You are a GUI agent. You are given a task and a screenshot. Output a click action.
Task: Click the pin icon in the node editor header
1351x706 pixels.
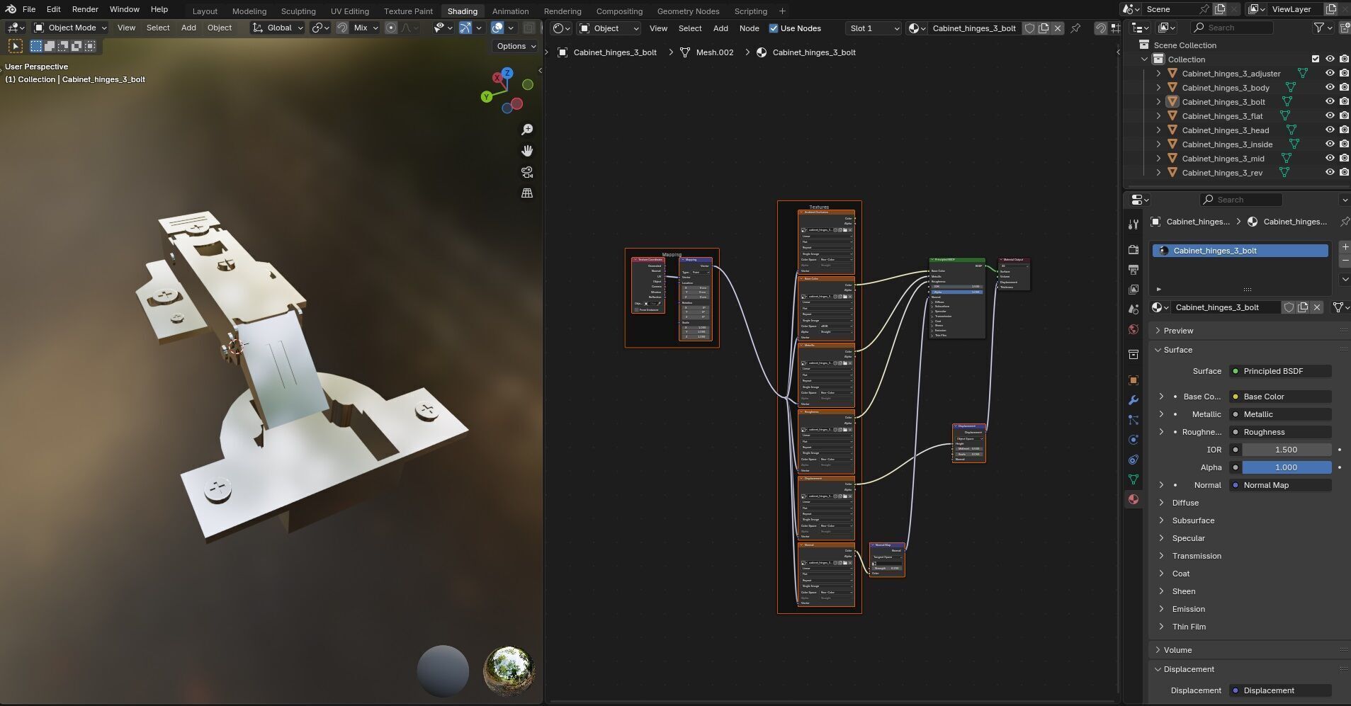click(x=1075, y=28)
